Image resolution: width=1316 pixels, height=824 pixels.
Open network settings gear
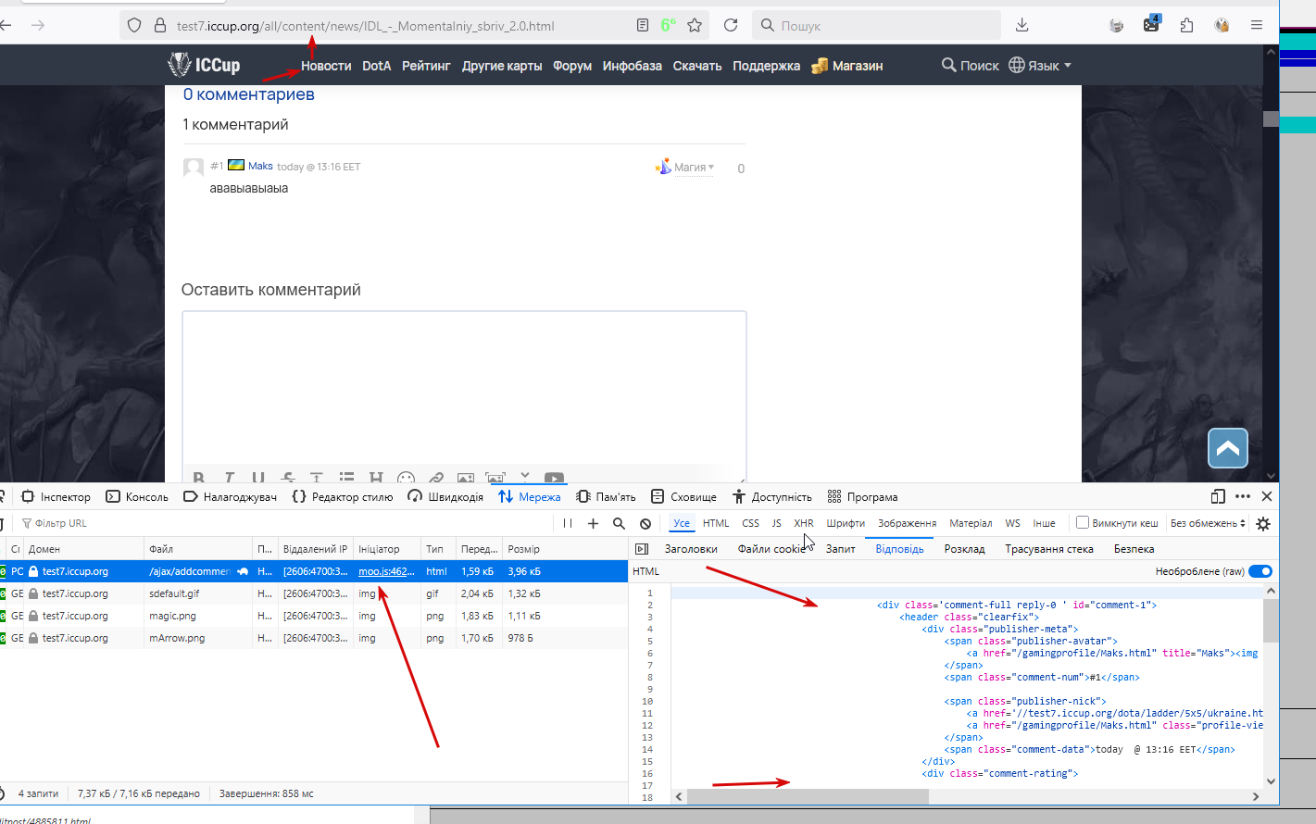1263,523
